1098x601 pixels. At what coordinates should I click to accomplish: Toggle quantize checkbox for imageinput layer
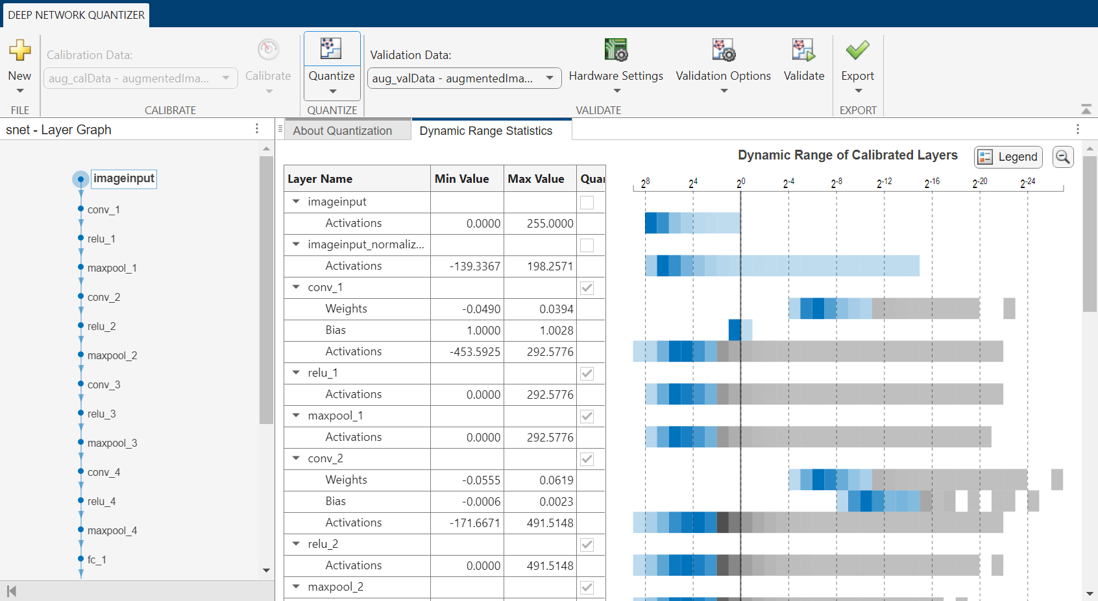coord(587,202)
